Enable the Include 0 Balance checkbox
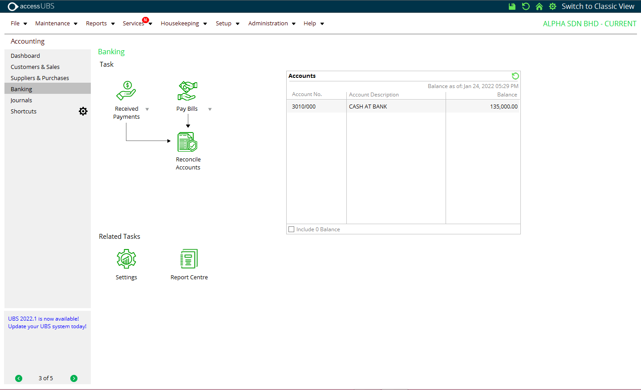 [292, 229]
